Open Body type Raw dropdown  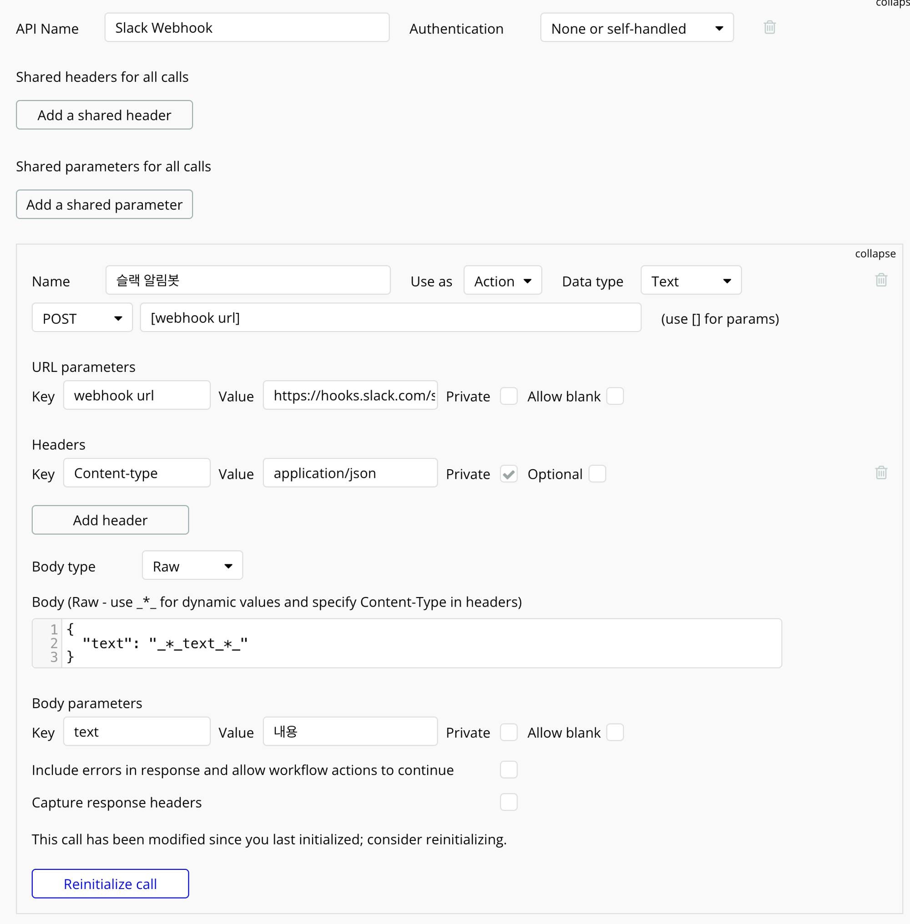point(192,566)
